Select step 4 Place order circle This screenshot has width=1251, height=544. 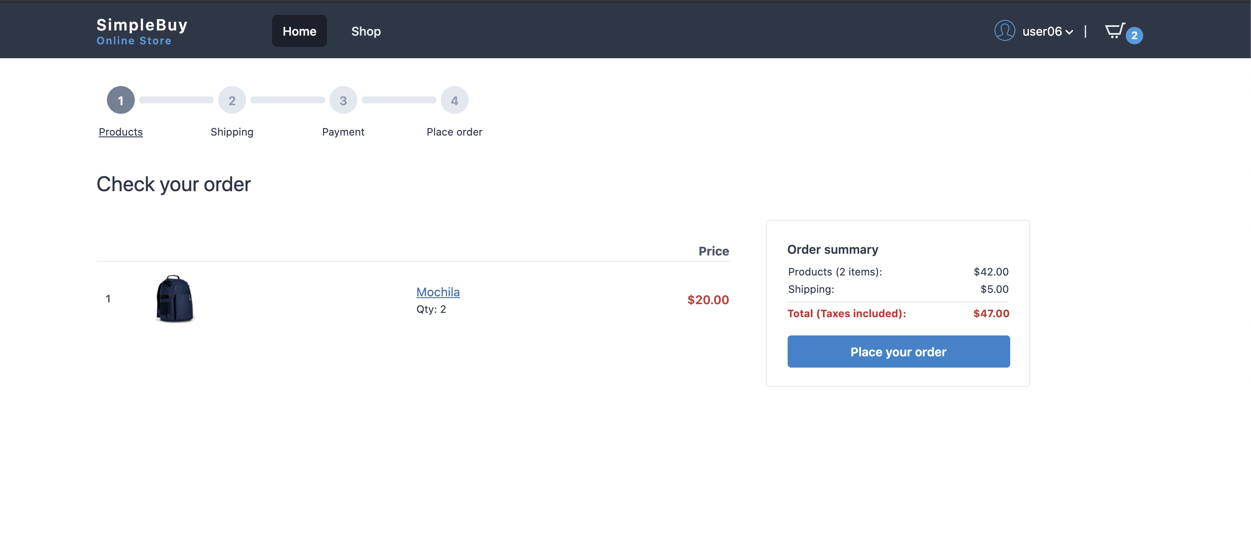point(455,100)
